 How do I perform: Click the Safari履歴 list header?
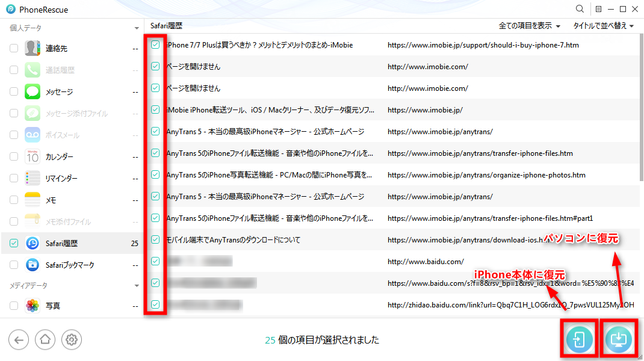(166, 25)
